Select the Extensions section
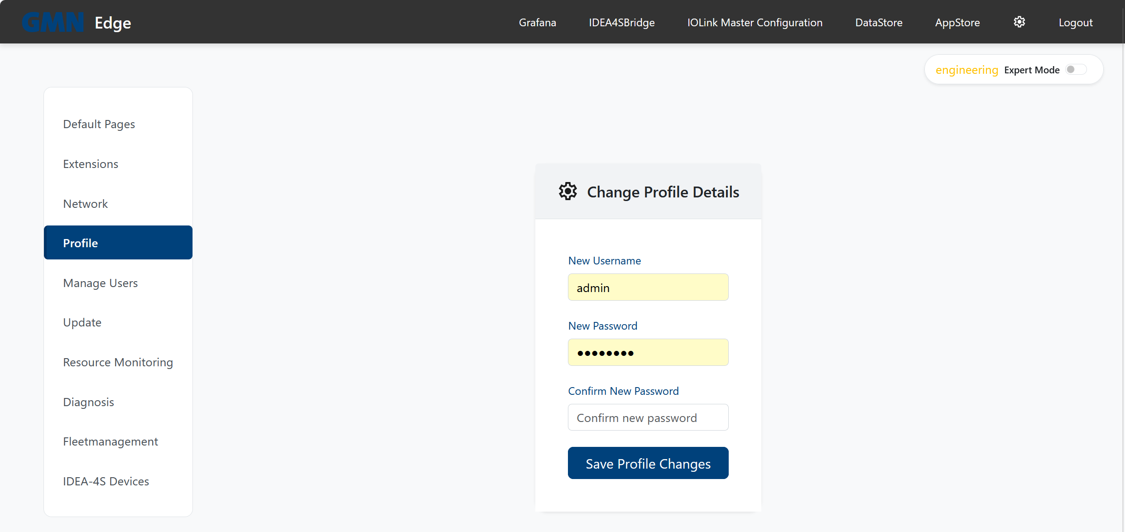This screenshot has width=1125, height=532. (91, 163)
